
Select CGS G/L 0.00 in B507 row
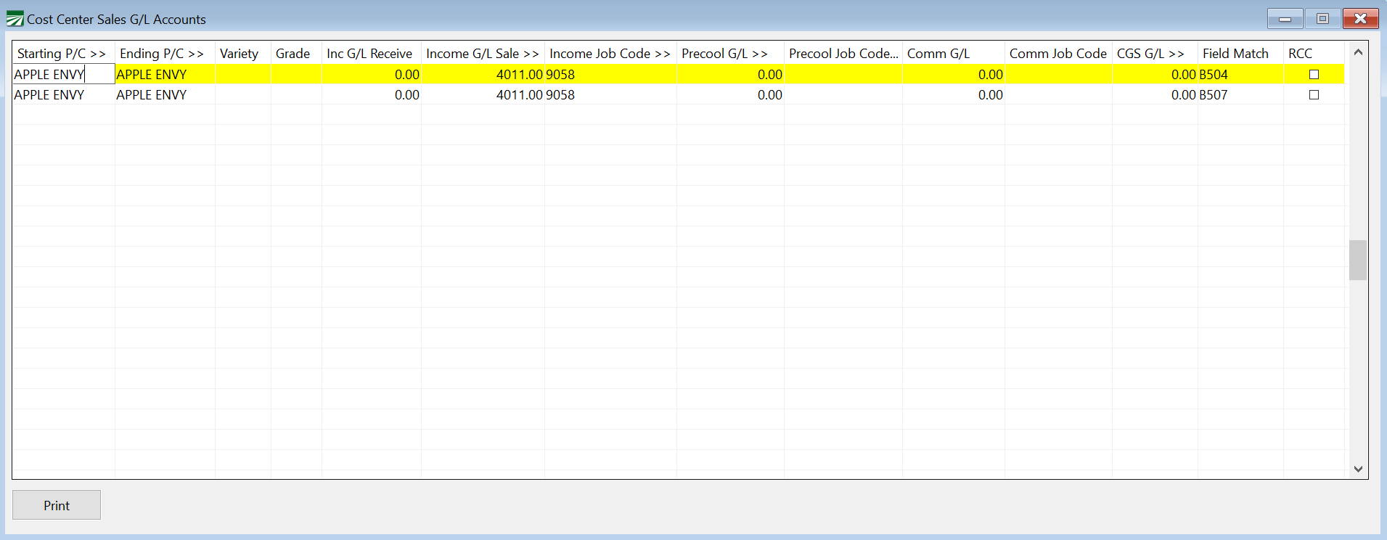[x=1155, y=94]
